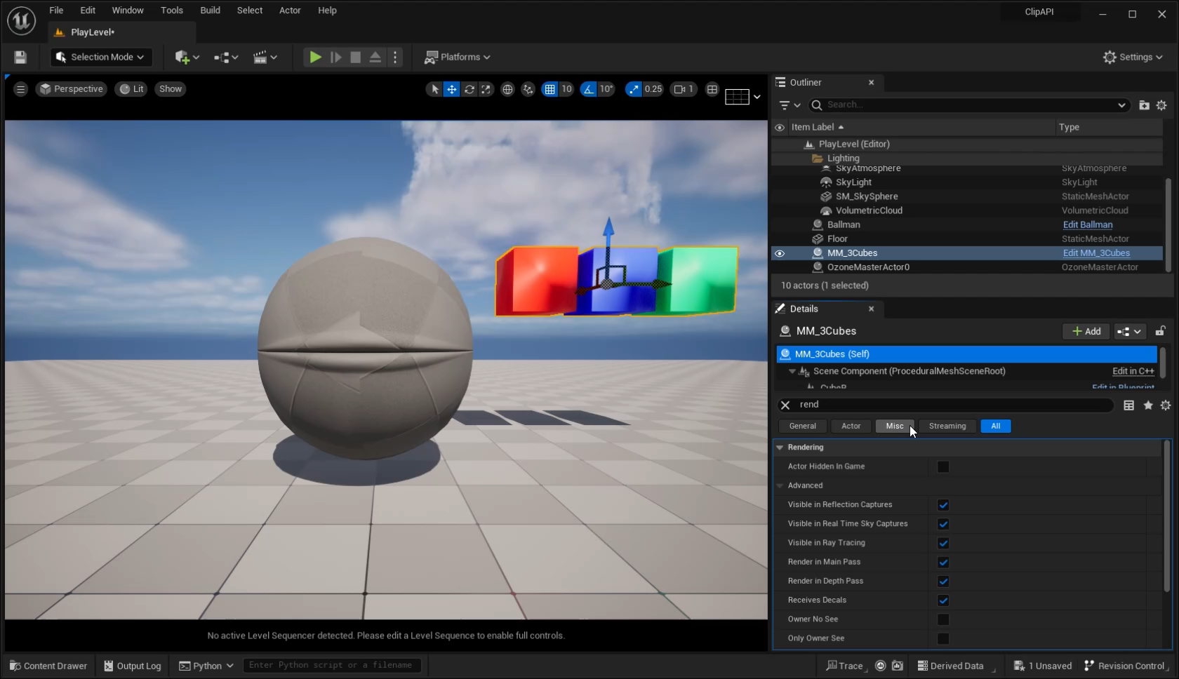1179x679 pixels.
Task: Open the Tools menu
Action: tap(171, 11)
